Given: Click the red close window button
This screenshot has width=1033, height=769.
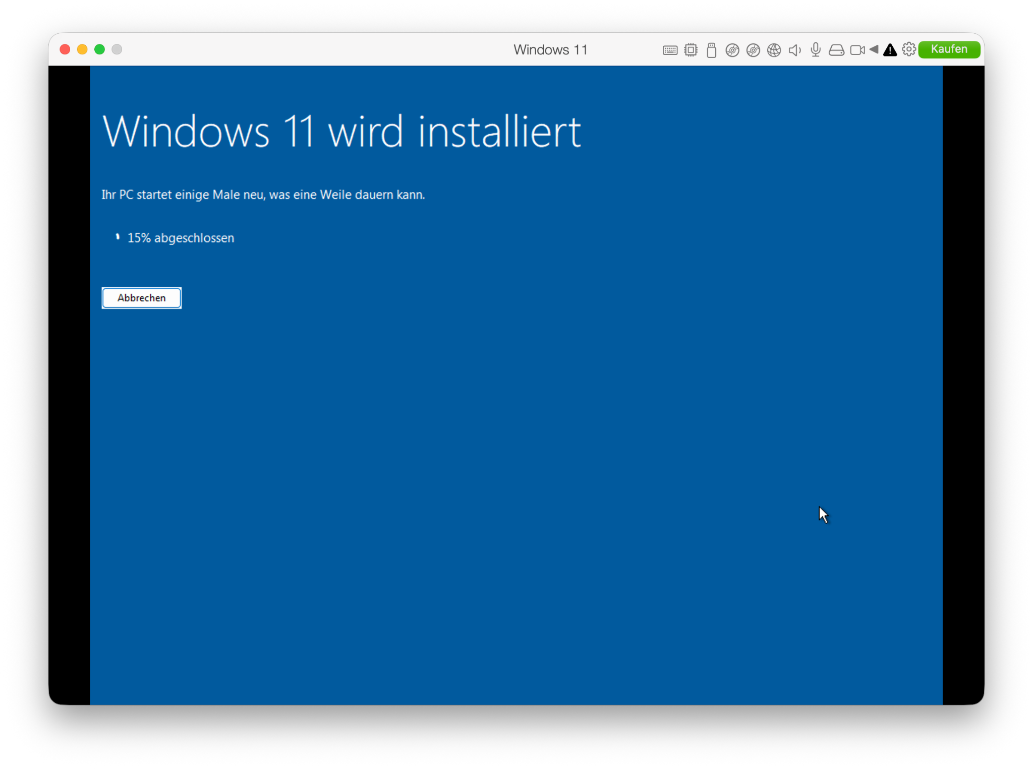Looking at the screenshot, I should pyautogui.click(x=65, y=49).
